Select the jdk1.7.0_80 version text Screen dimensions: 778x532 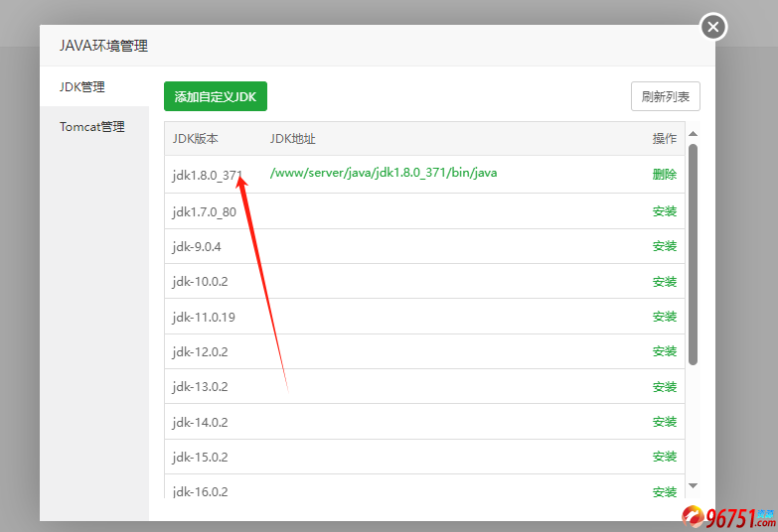pos(204,212)
